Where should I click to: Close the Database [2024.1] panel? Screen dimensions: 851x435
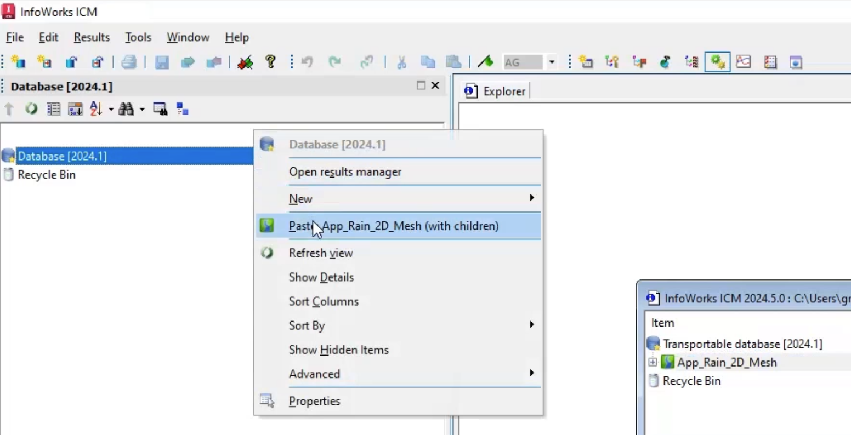[435, 85]
